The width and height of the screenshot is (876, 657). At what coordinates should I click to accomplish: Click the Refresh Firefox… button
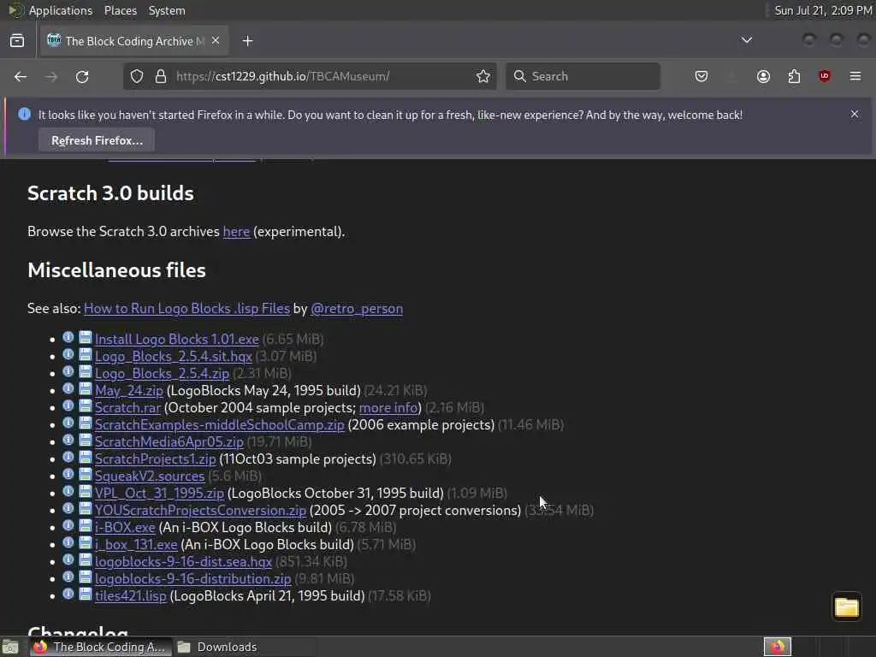98,140
